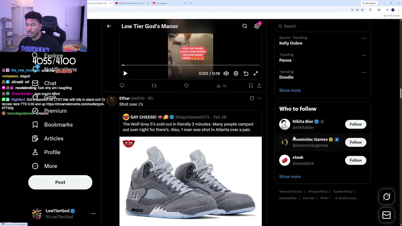This screenshot has width=402, height=226.
Task: Go back with the arrow beside Low Tier God's Manor
Action: [109, 26]
